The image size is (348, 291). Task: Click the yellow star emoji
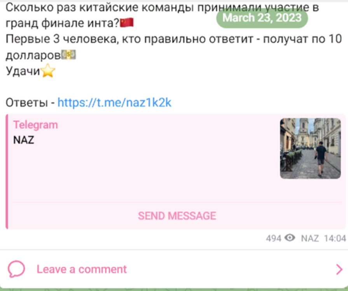click(48, 71)
